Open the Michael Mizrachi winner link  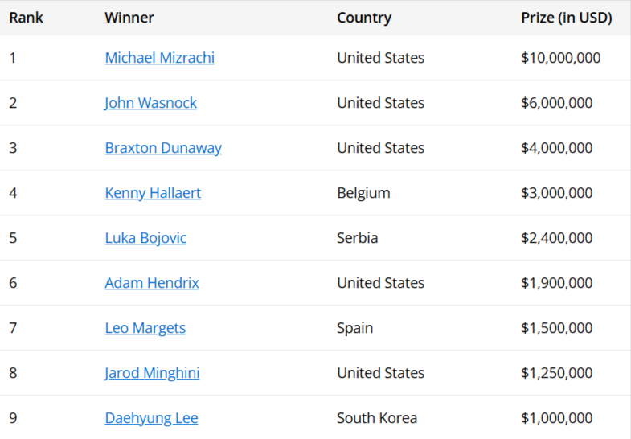pos(159,58)
